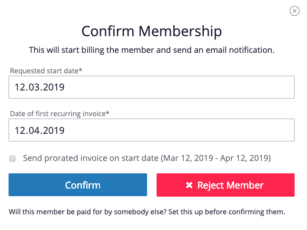
Task: Click the asterisk after first recurring invoice label
Action: pyautogui.click(x=108, y=112)
